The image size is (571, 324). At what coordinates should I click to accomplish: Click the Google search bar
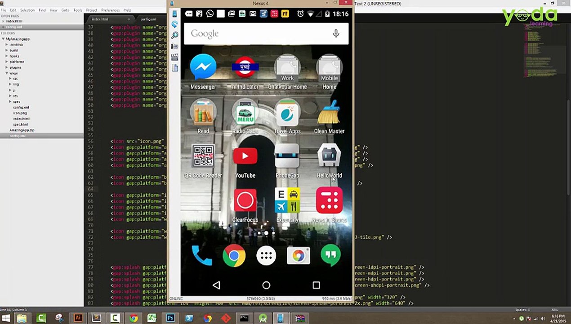click(x=266, y=33)
